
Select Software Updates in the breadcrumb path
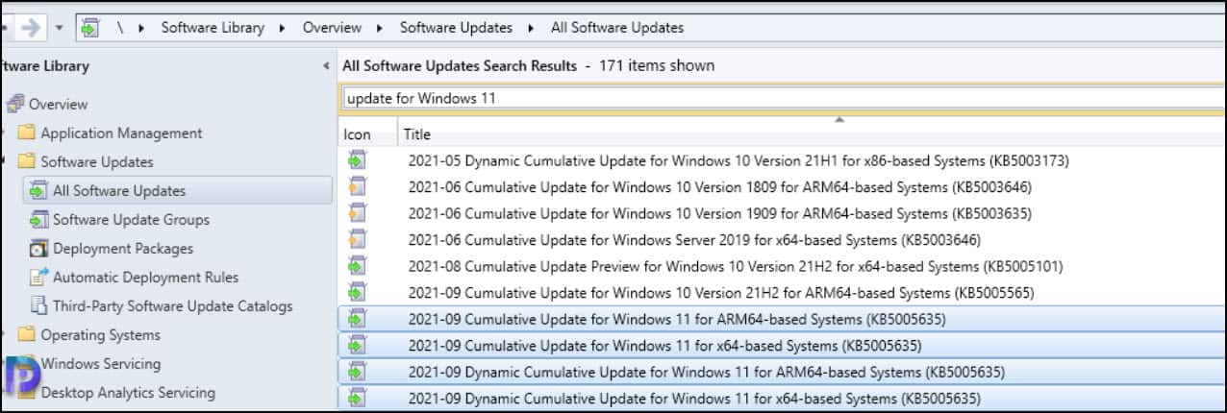(457, 28)
